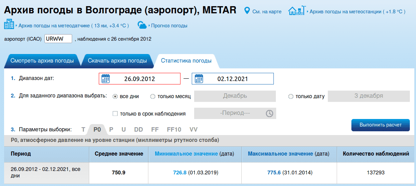Click the map pin location icon
Image resolution: width=416 pixels, height=186 pixels.
point(247,11)
